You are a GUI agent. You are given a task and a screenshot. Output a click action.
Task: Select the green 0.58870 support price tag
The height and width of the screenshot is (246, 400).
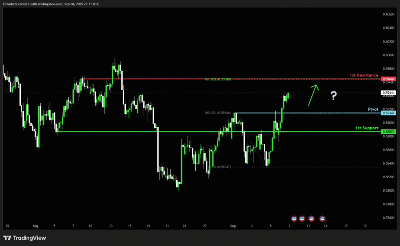coord(388,132)
